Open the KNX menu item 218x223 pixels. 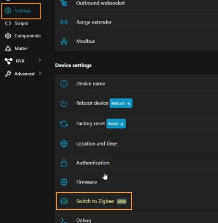[20, 61]
